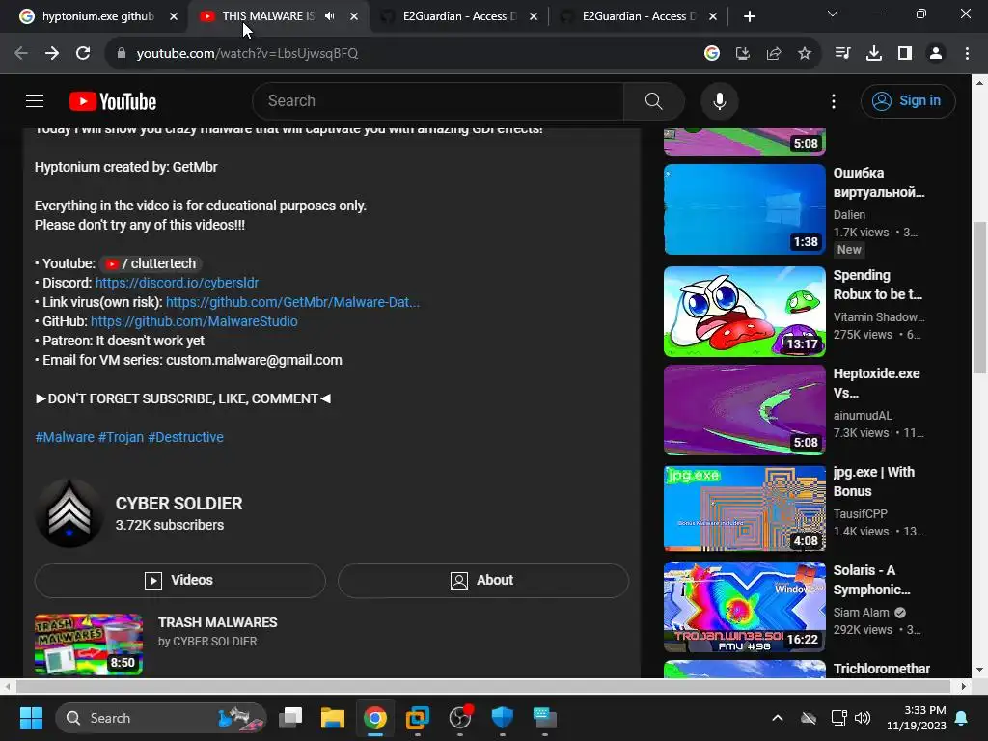Click the #Destructive hashtag
The height and width of the screenshot is (741, 988).
tap(185, 437)
